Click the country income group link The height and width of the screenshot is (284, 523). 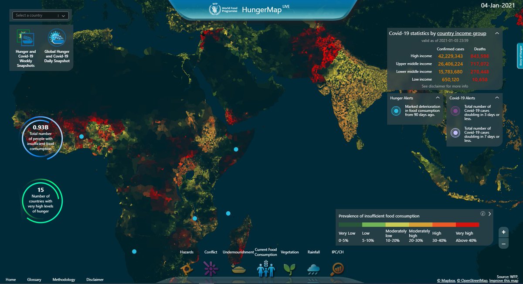(462, 33)
